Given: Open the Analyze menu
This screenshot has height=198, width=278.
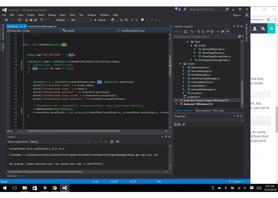Looking at the screenshot, I should point(92,15).
